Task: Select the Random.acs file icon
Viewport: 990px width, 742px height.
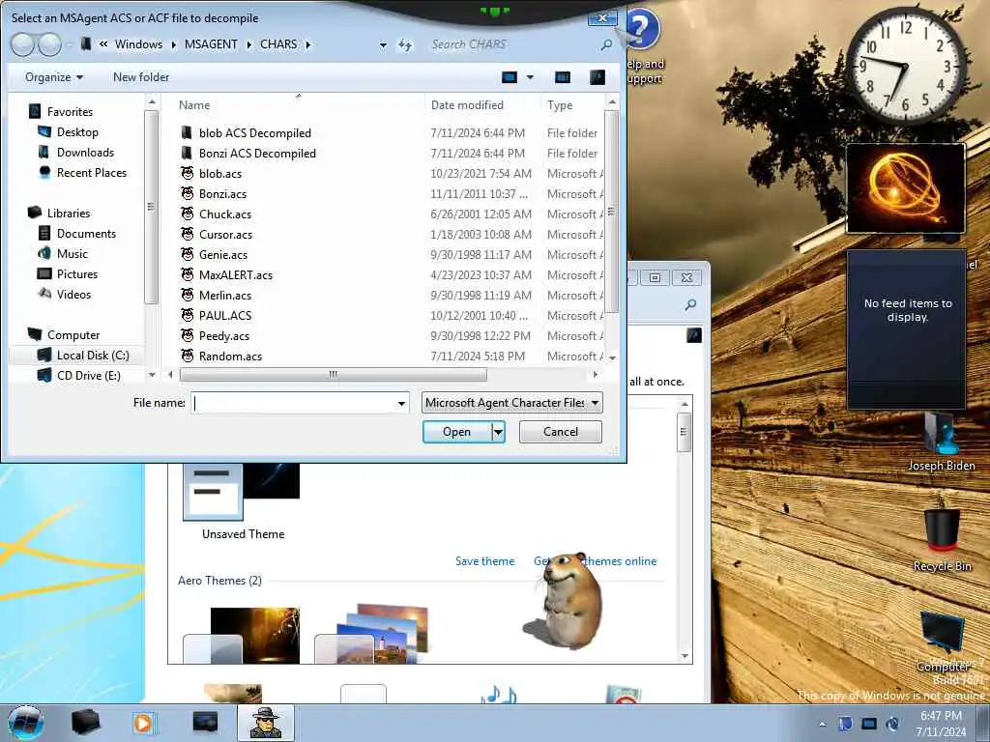Action: pos(188,356)
